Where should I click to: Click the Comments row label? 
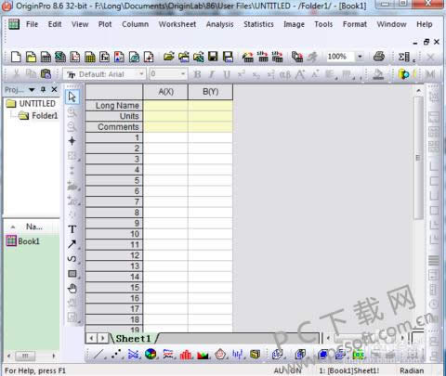pos(113,127)
